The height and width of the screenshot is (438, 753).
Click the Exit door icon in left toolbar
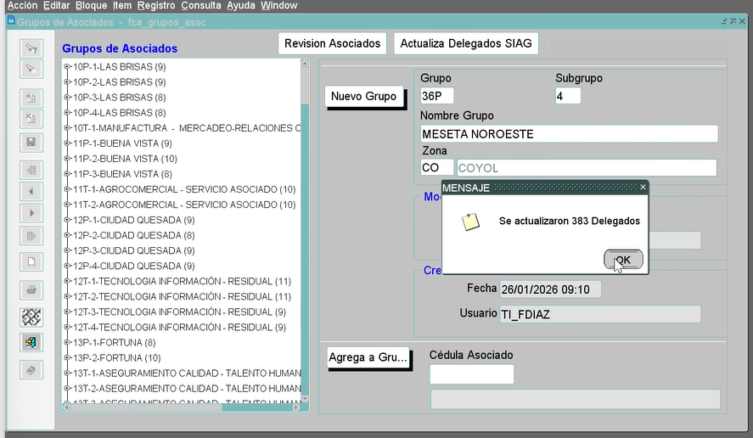click(x=31, y=342)
